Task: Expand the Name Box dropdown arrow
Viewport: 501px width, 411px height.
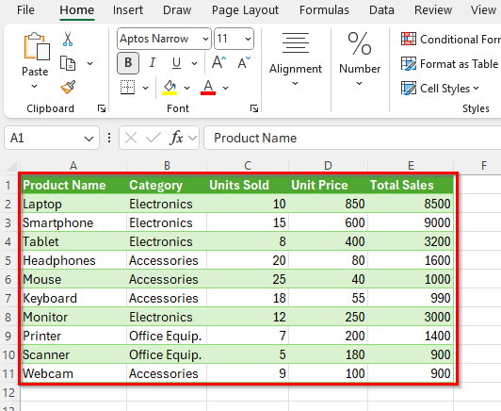Action: coord(89,139)
